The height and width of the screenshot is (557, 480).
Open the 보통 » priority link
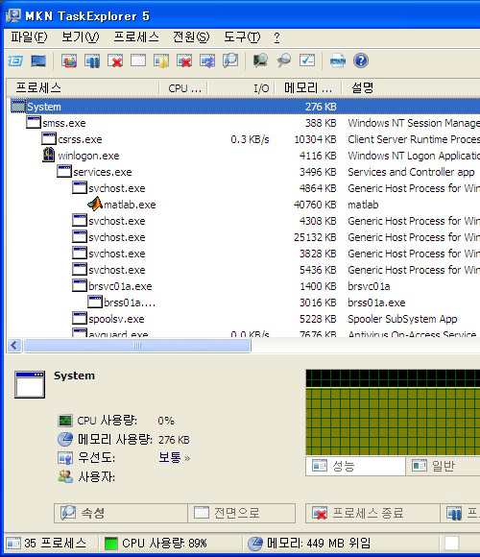(175, 457)
